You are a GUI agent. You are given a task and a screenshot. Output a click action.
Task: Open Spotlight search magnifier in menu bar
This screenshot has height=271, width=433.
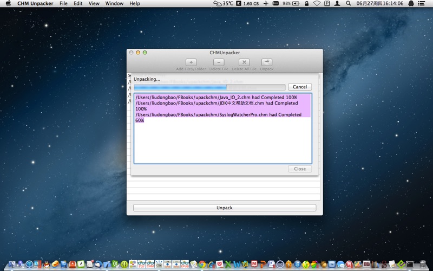point(348,3)
